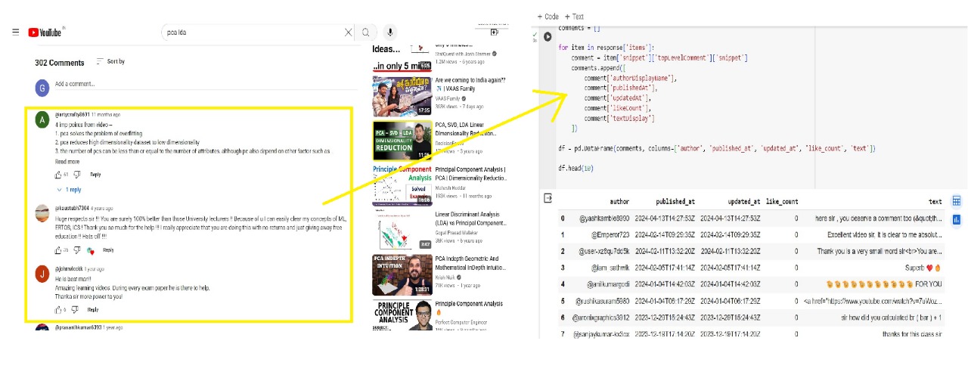Image resolution: width=968 pixels, height=375 pixels.
Task: Dislike the @kaustubh7304 comment
Action: (x=76, y=249)
